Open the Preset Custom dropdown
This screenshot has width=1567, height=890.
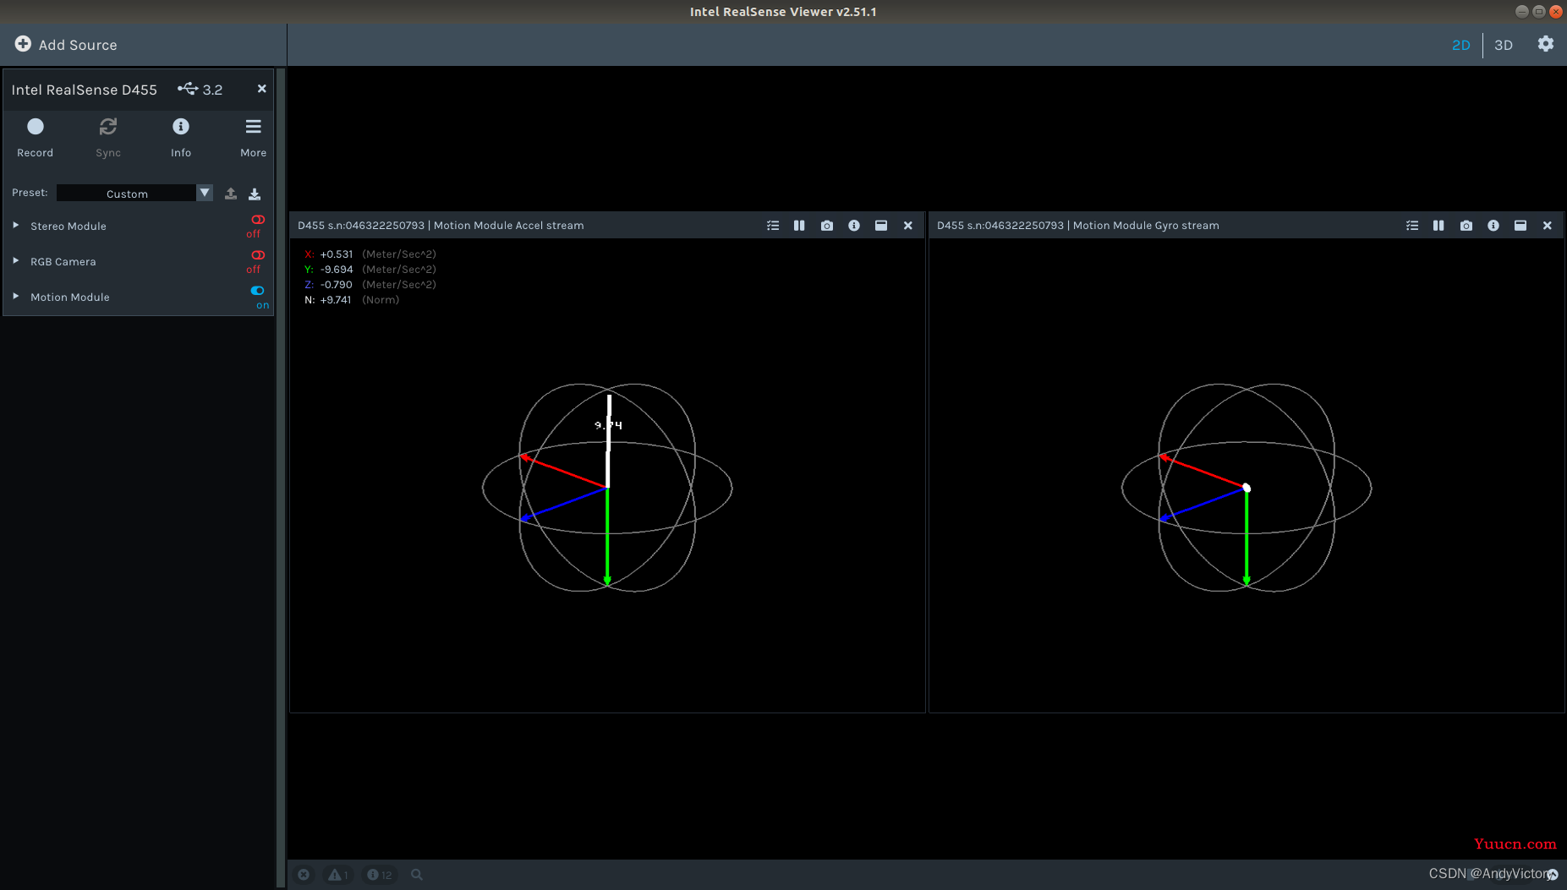pyautogui.click(x=134, y=194)
